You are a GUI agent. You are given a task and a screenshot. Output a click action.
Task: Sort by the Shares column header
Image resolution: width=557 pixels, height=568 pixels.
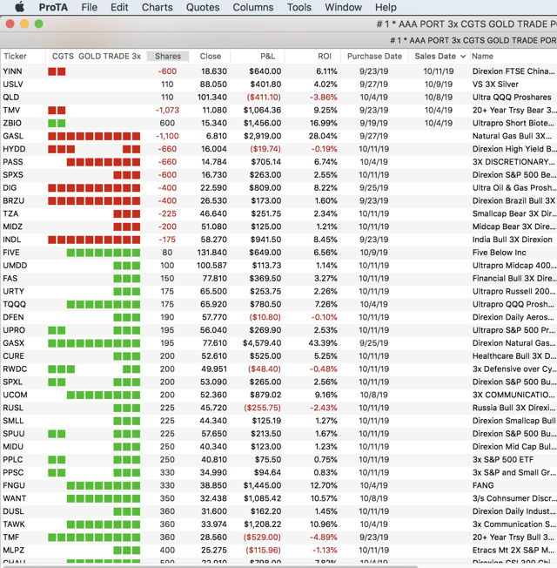(168, 56)
